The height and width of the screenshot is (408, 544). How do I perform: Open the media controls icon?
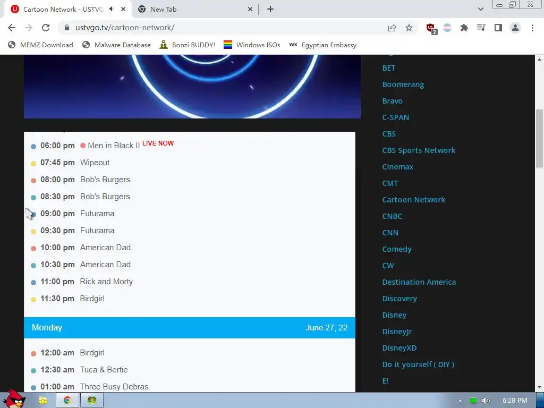click(481, 28)
